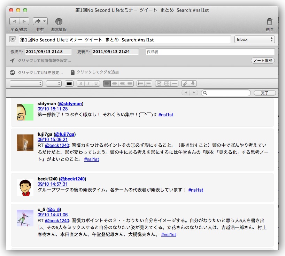Toggle bold text formatting
The height and width of the screenshot is (256, 285).
click(x=80, y=84)
